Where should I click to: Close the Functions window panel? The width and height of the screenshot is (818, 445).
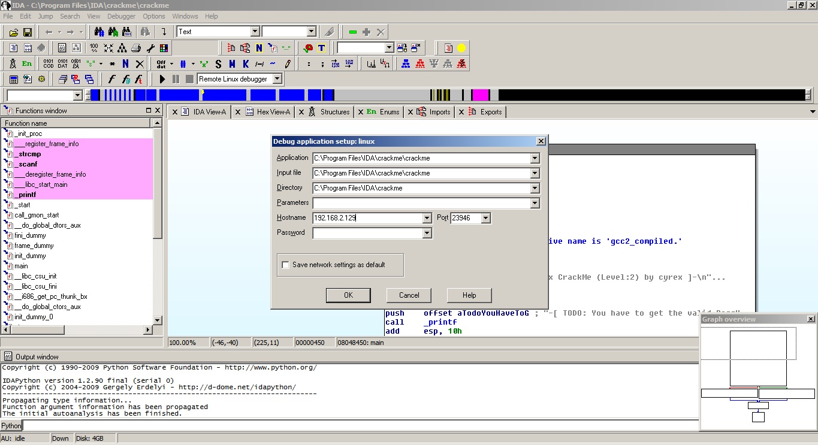click(x=158, y=110)
